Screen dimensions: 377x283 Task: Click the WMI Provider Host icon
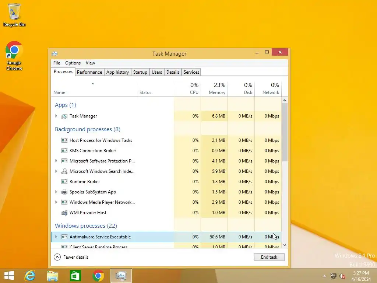[64, 213]
